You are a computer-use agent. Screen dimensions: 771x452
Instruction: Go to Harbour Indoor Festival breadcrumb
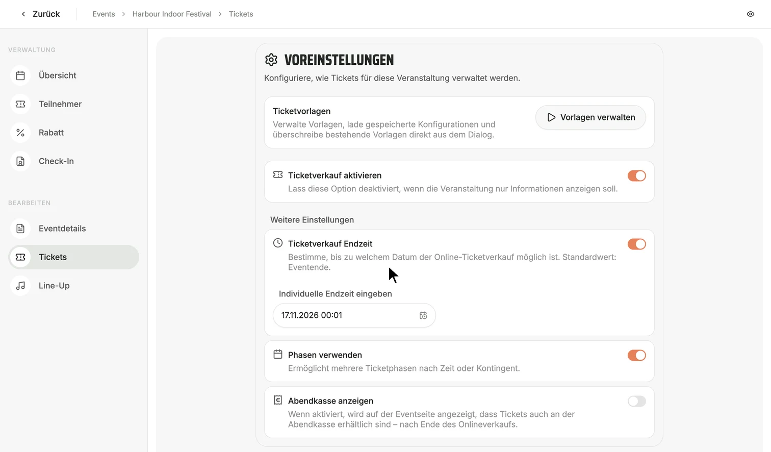pyautogui.click(x=172, y=14)
